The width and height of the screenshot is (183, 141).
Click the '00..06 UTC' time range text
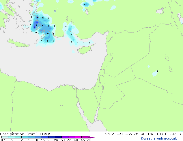(x=152, y=134)
